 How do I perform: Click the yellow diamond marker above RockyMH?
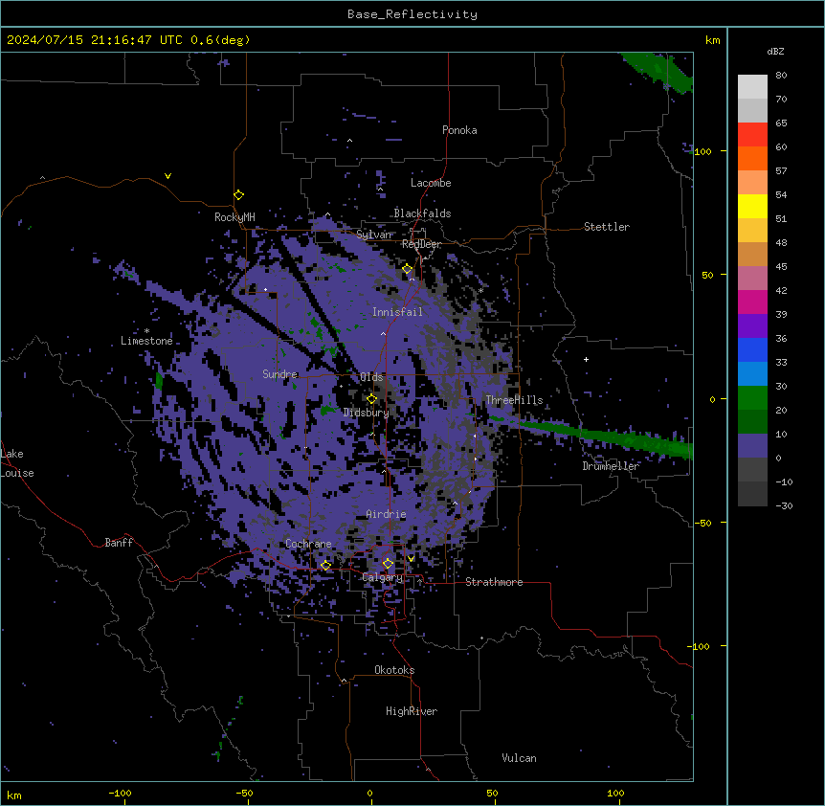click(239, 195)
